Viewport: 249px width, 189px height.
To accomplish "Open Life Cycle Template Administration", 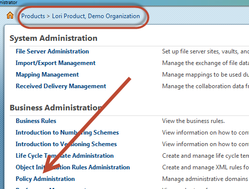I will pyautogui.click(x=65, y=156).
